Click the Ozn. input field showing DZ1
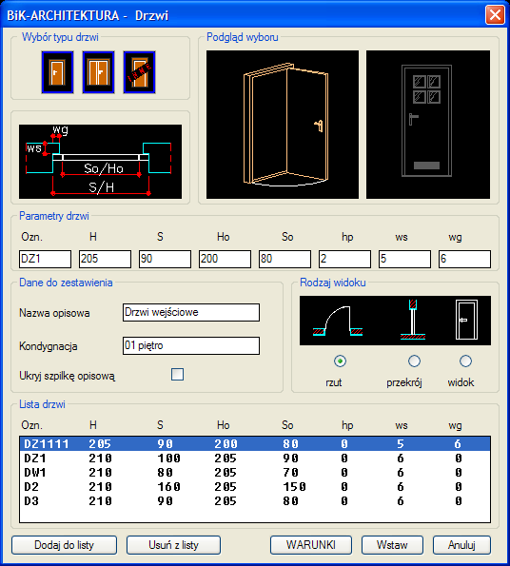 click(45, 259)
